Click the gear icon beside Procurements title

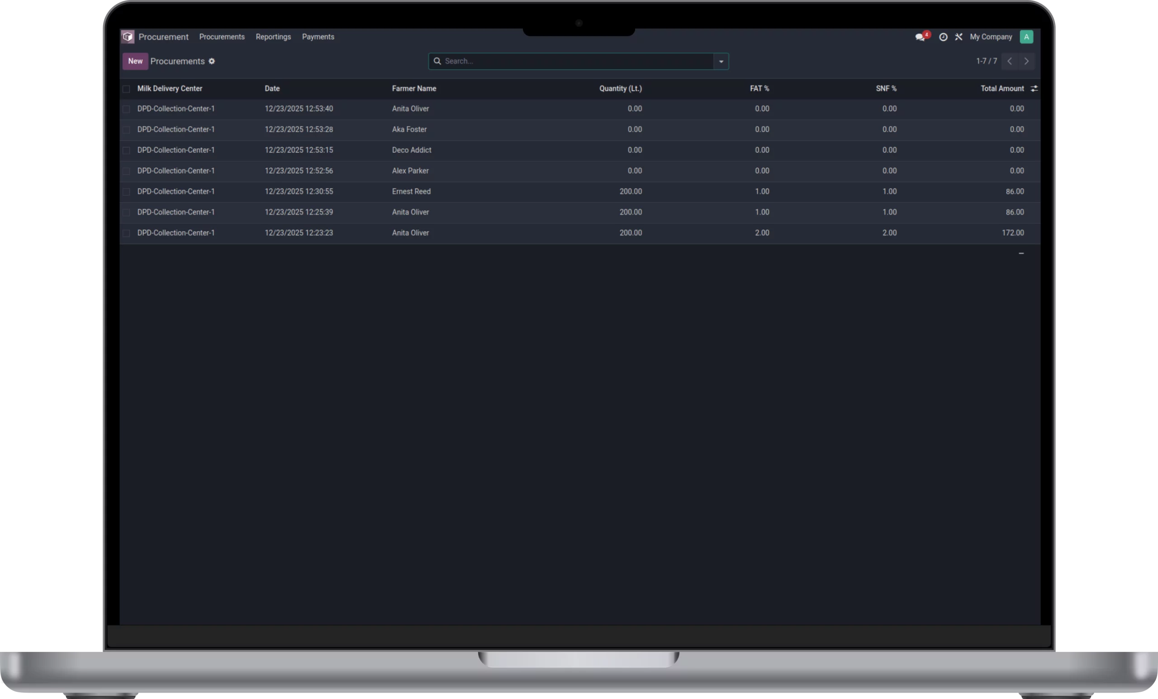212,61
